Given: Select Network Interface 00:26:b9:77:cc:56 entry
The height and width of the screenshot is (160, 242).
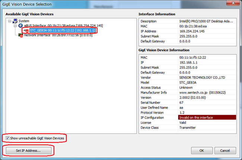Looking at the screenshot, I should click(56, 35).
